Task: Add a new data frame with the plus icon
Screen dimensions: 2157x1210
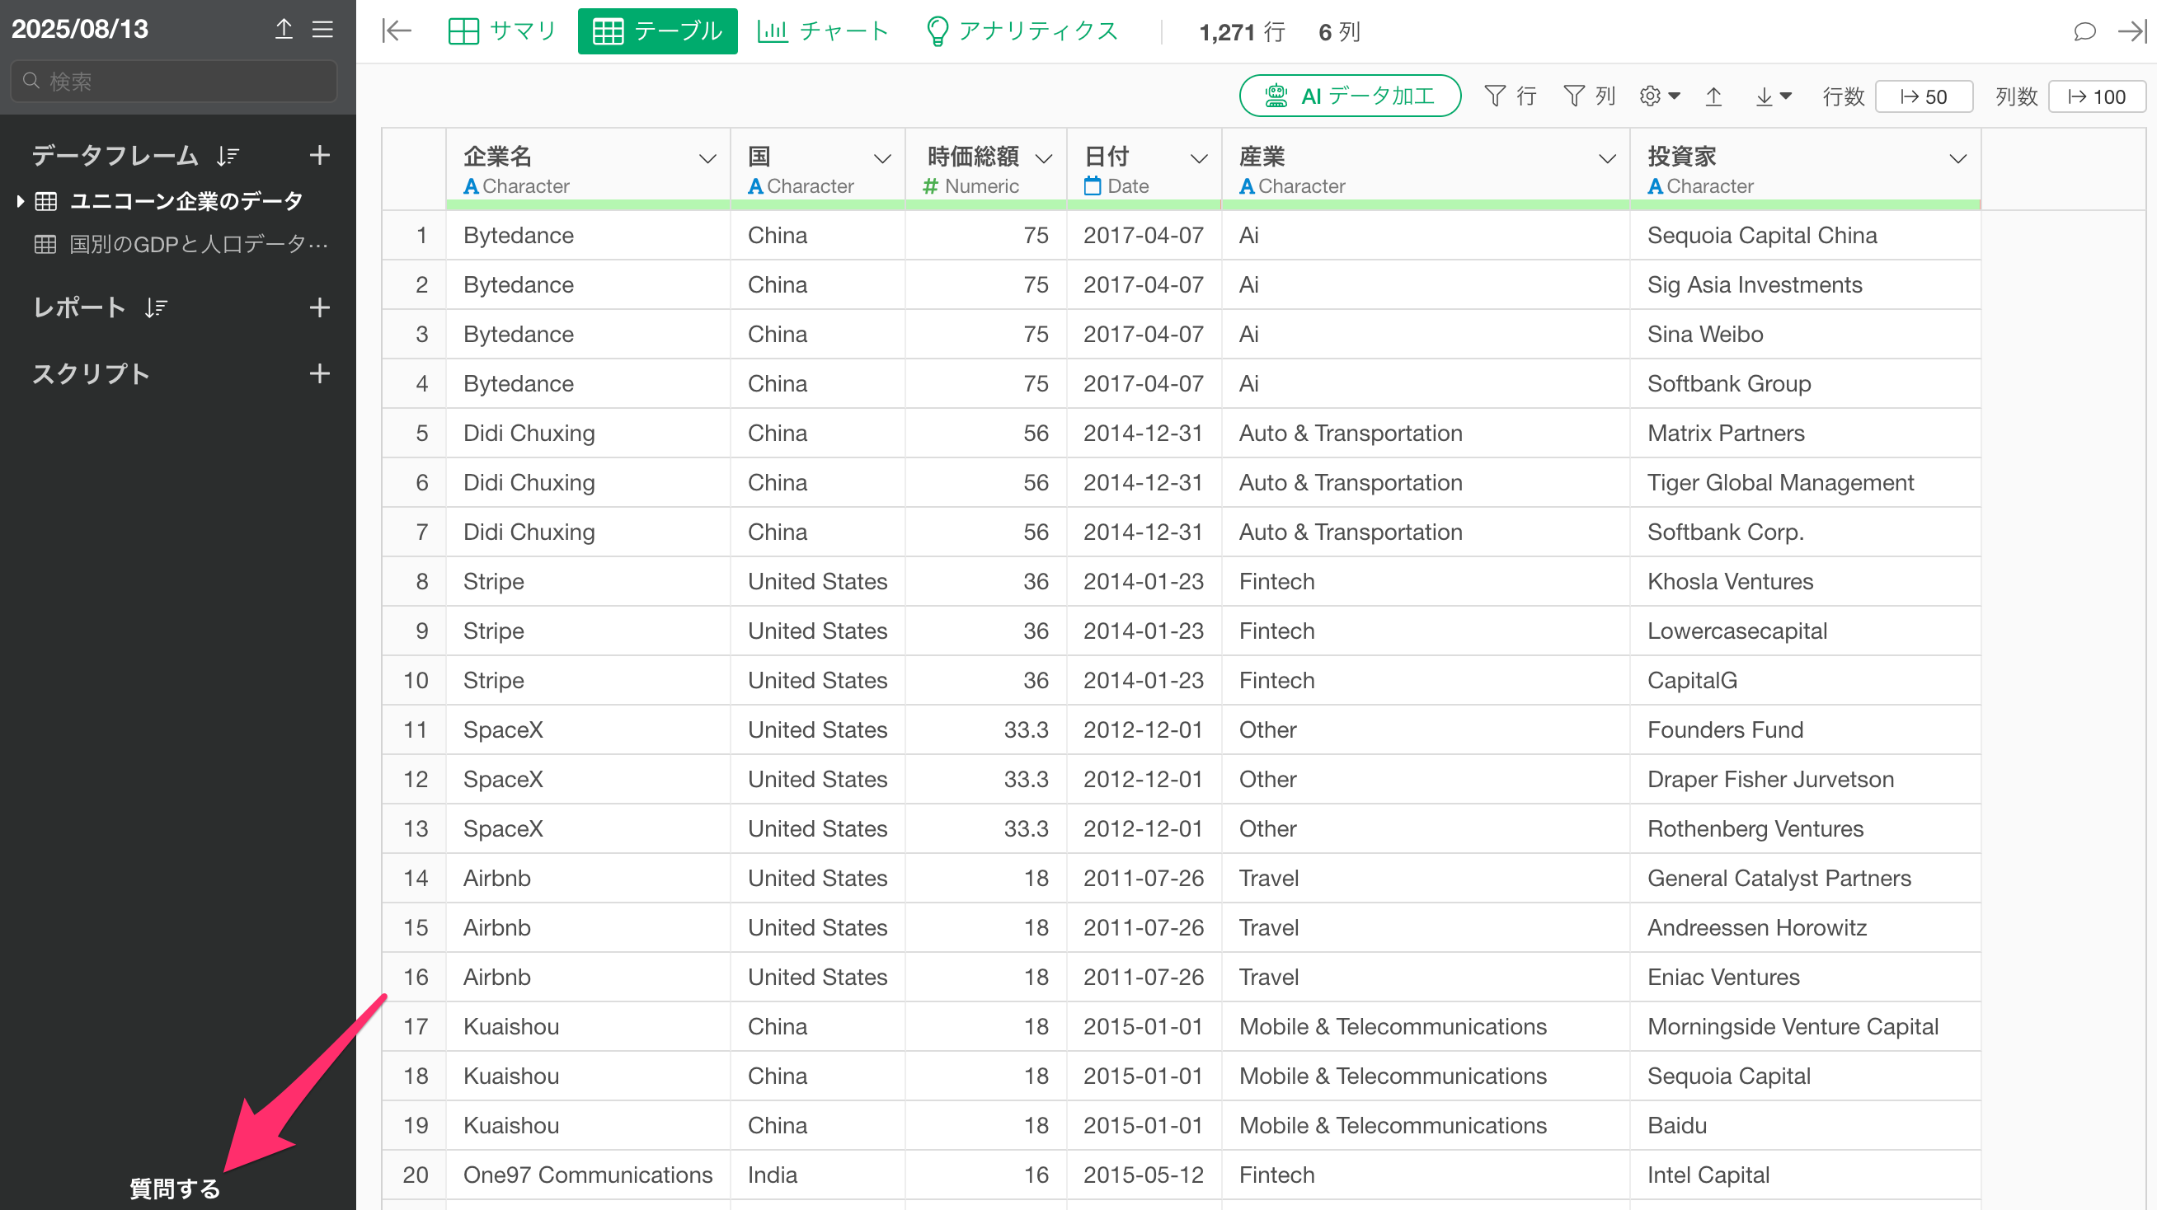Action: (319, 155)
